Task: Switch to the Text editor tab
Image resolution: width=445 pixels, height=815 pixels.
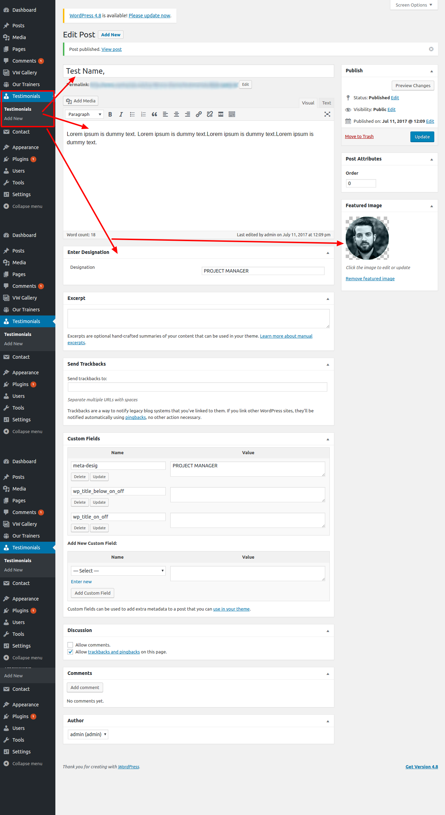Action: [x=326, y=103]
